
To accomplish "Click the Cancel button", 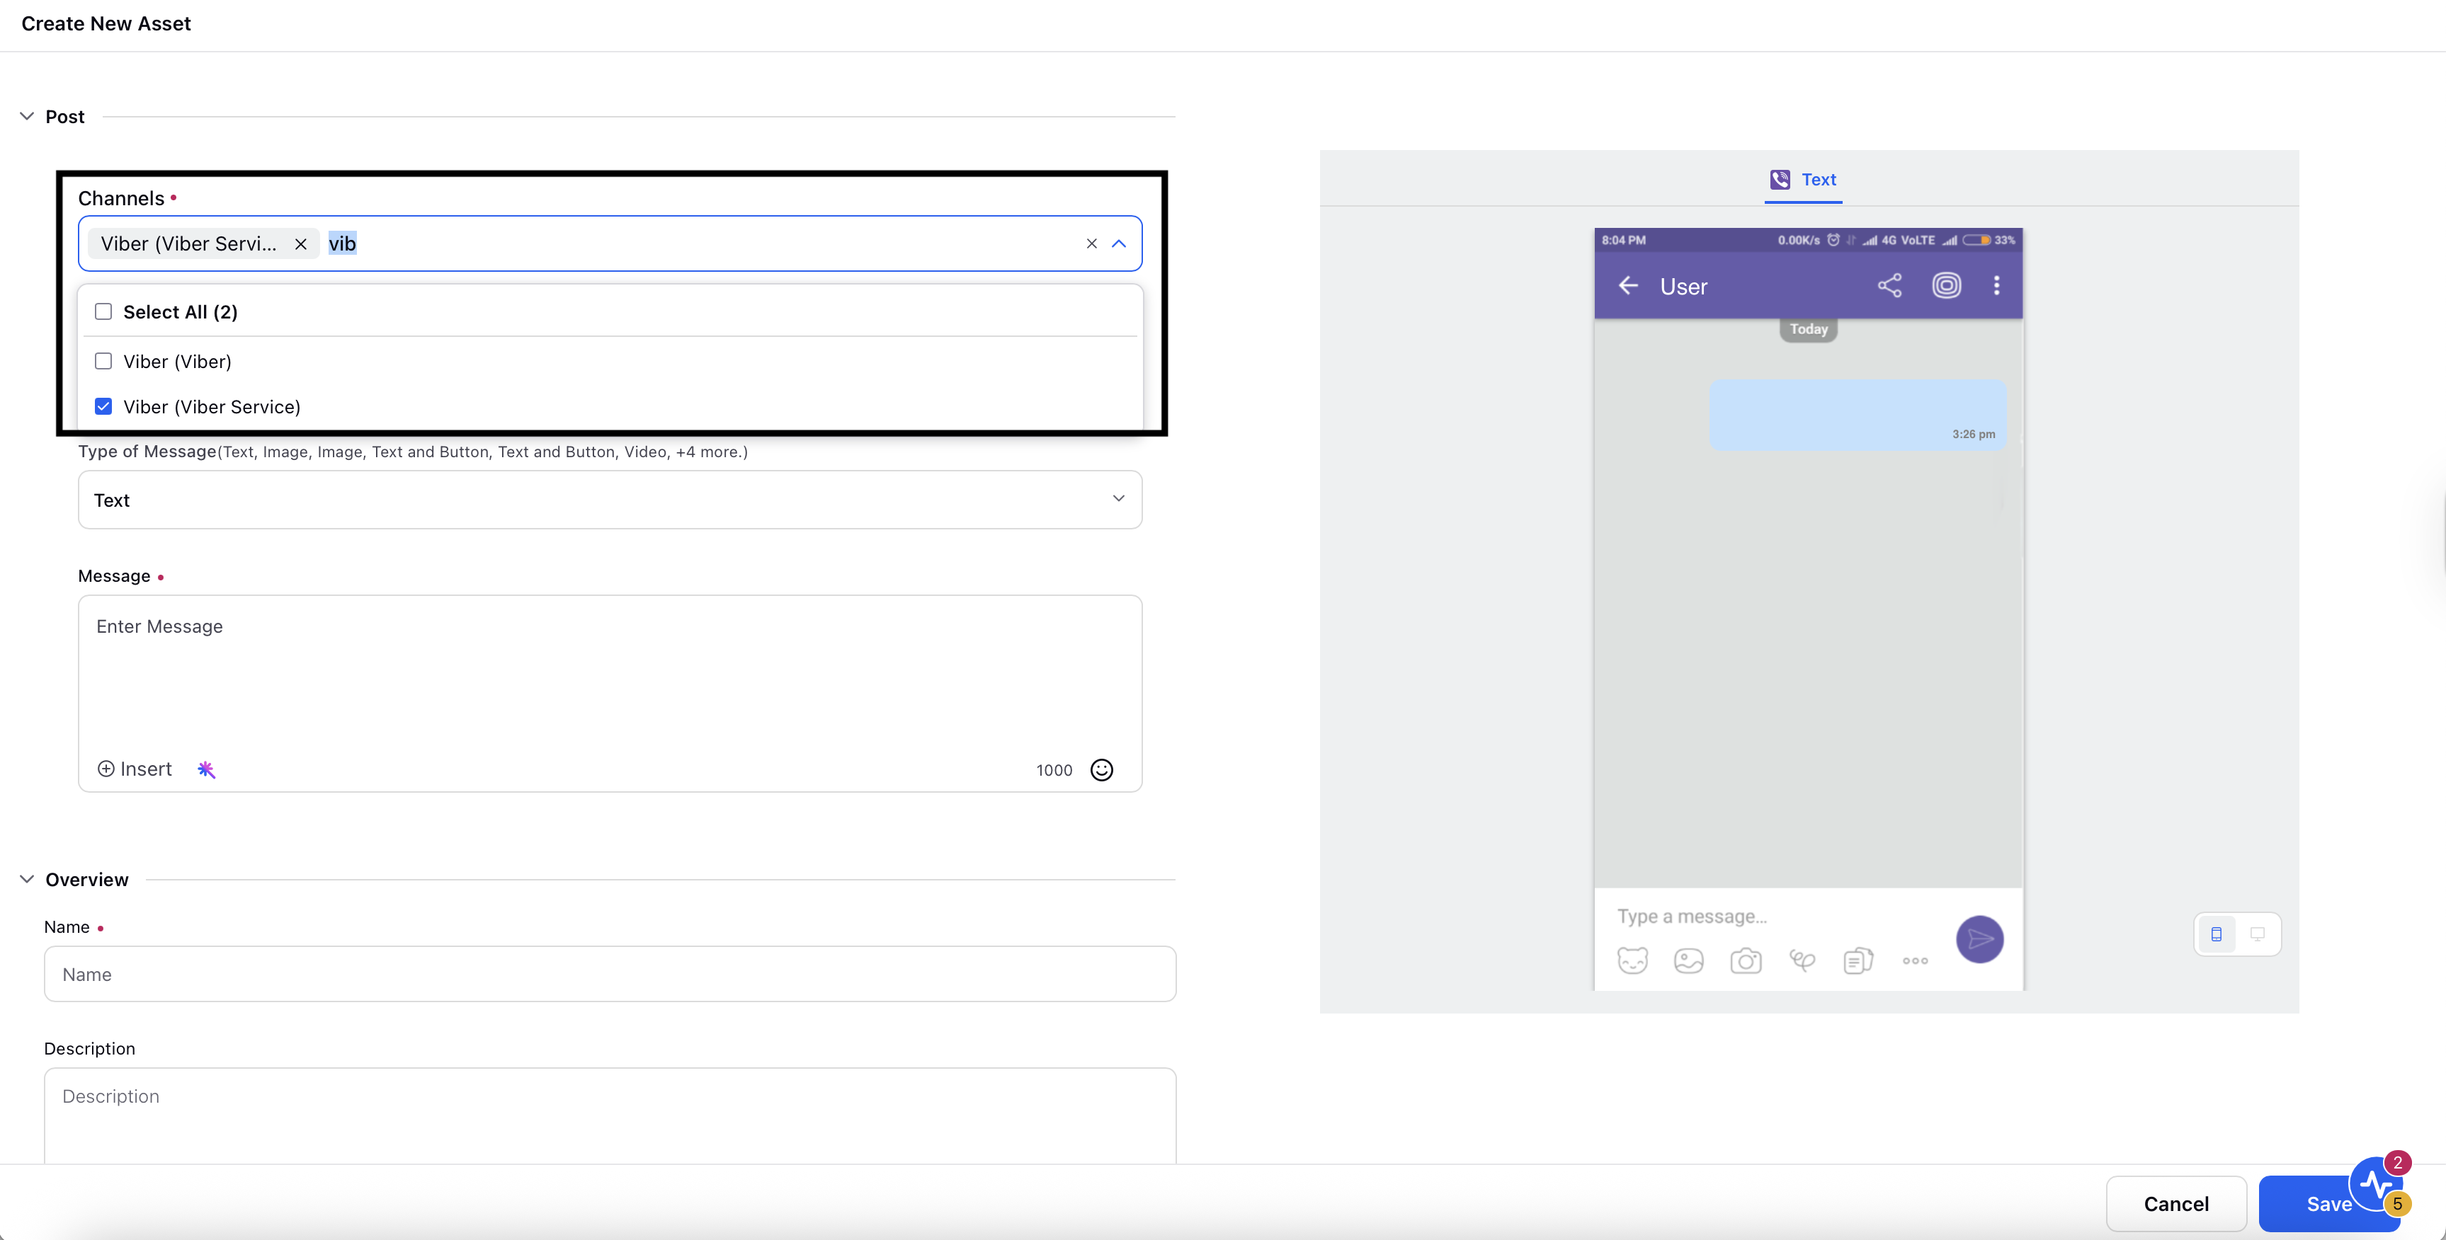I will [2176, 1204].
